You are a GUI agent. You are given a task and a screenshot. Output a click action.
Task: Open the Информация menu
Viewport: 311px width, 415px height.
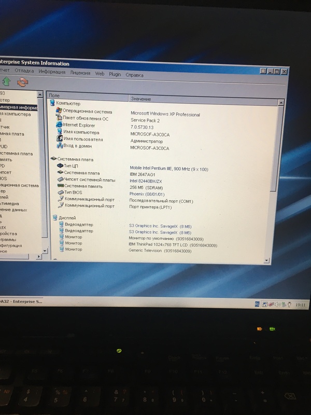point(52,72)
